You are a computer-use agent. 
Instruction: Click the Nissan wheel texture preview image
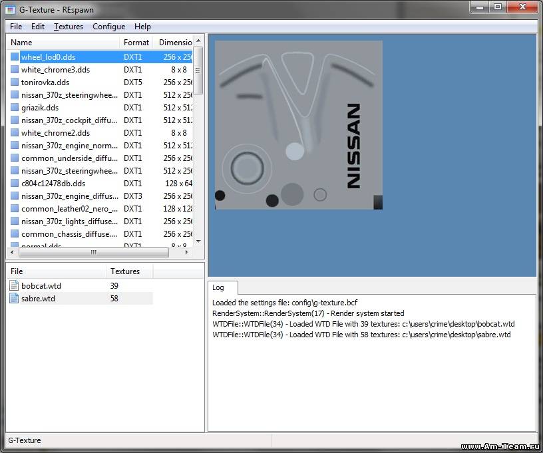click(299, 125)
